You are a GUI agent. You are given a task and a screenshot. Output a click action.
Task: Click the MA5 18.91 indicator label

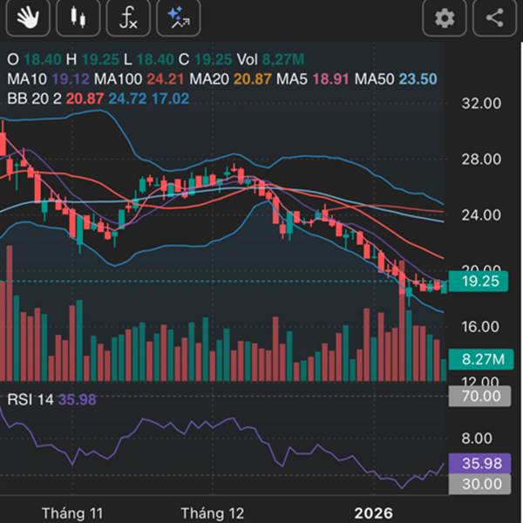[x=313, y=79]
